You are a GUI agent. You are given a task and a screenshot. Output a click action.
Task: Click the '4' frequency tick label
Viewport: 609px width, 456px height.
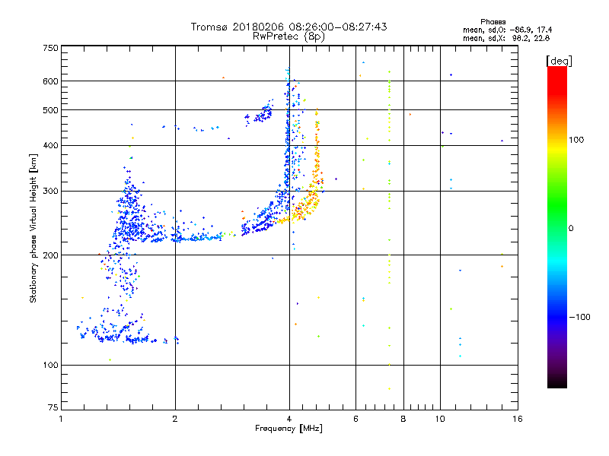[289, 419]
